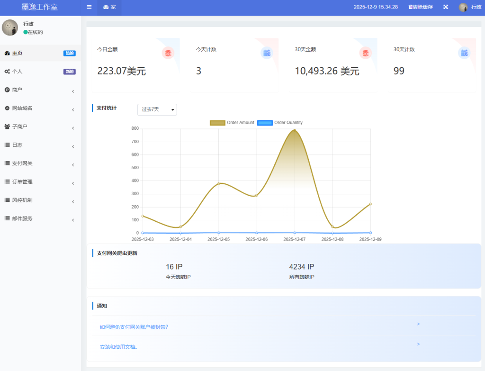Click the 今天计数 blue counter icon
This screenshot has width=485, height=371.
267,53
